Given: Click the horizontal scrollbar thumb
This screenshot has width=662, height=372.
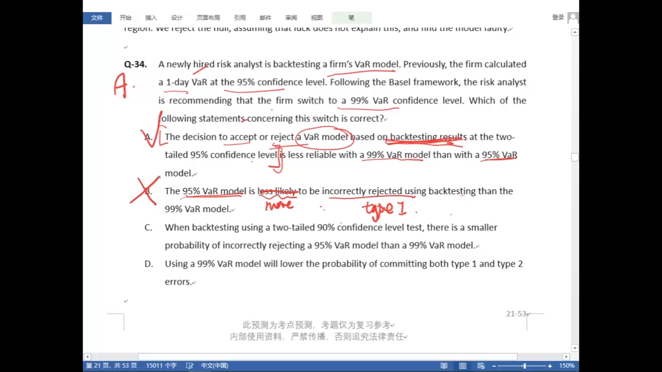Looking at the screenshot, I should tap(327, 357).
